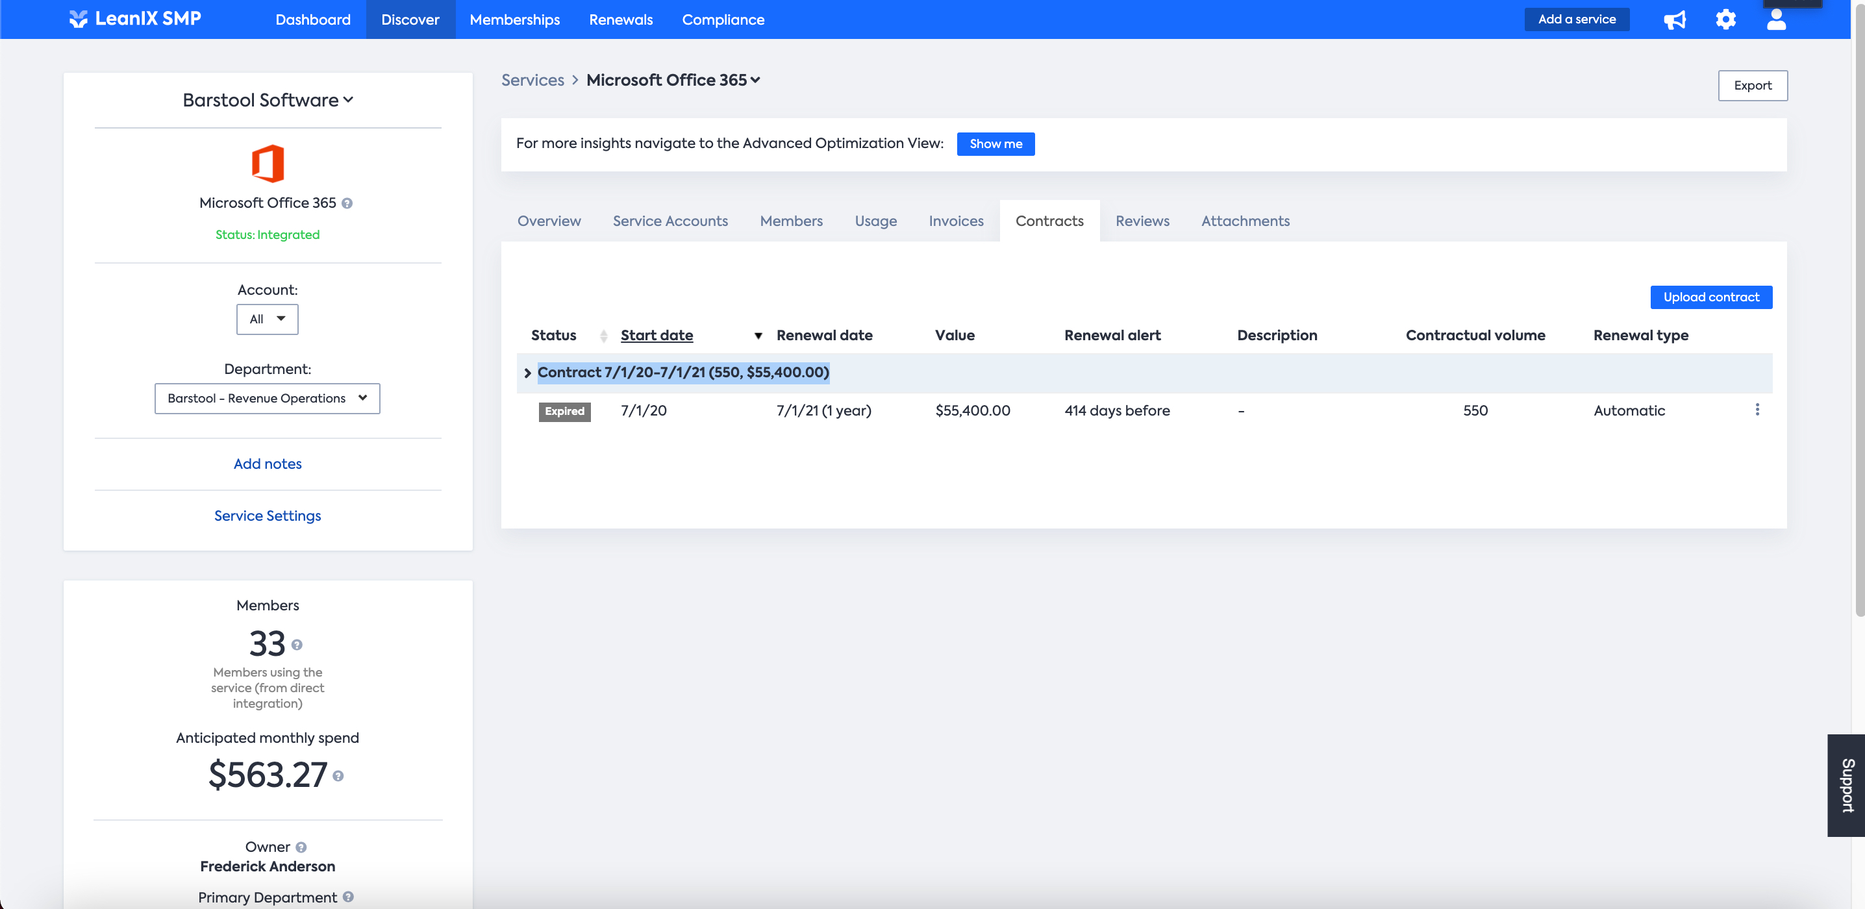
Task: Click help icon next to Primary Department
Action: [348, 897]
